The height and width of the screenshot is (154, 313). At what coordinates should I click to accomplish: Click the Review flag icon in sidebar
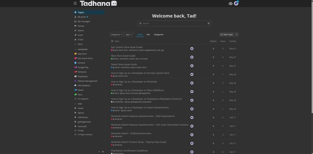point(75,26)
